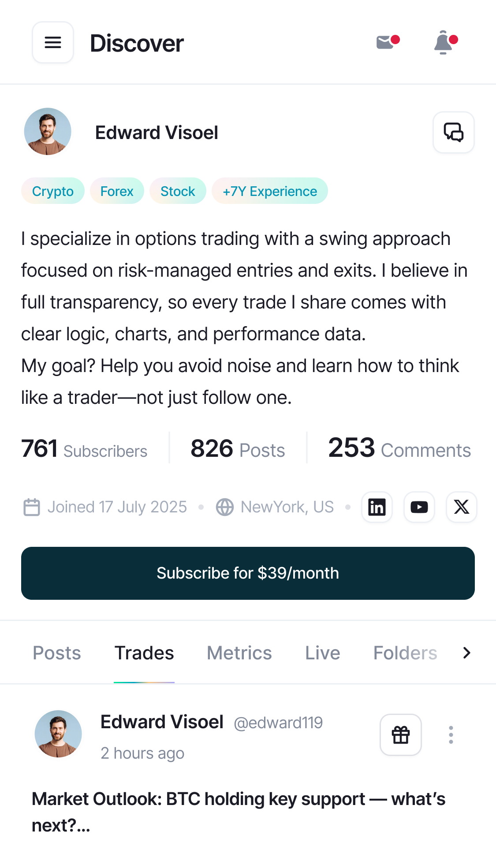The width and height of the screenshot is (496, 854).
Task: Open the hamburger menu
Action: 53,43
